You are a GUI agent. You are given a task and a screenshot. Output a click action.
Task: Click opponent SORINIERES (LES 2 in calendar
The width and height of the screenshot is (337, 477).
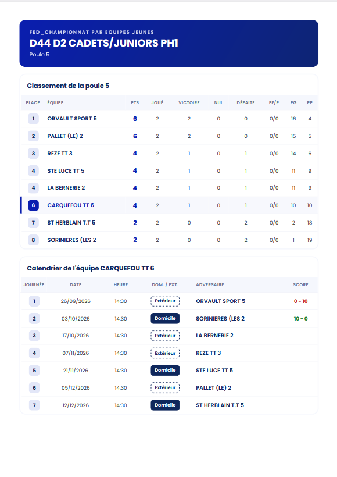220,319
